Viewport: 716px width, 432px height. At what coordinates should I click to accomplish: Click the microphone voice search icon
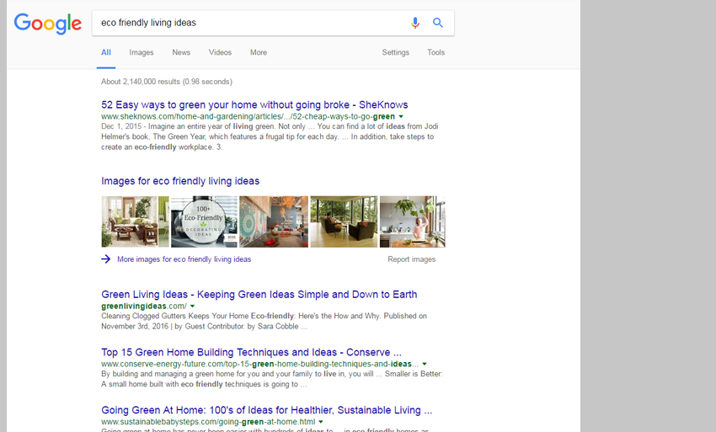[x=414, y=23]
